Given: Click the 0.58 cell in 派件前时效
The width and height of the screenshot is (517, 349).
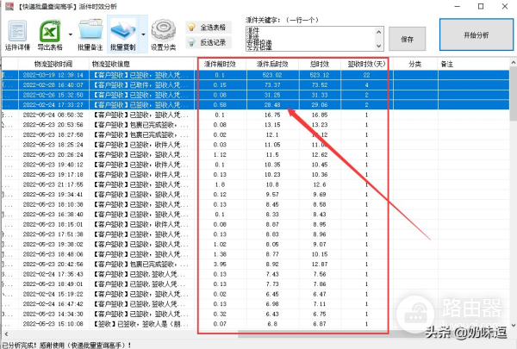Looking at the screenshot, I should click(x=220, y=105).
